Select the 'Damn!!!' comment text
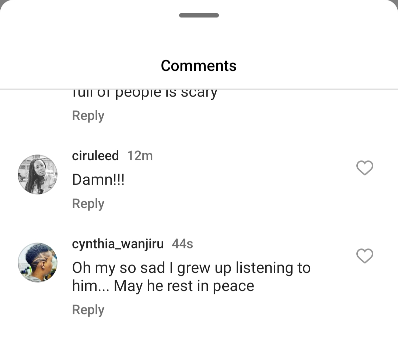This screenshot has width=398, height=342. [x=98, y=180]
